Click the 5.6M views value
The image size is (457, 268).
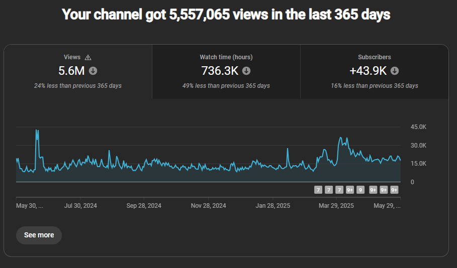[71, 71]
